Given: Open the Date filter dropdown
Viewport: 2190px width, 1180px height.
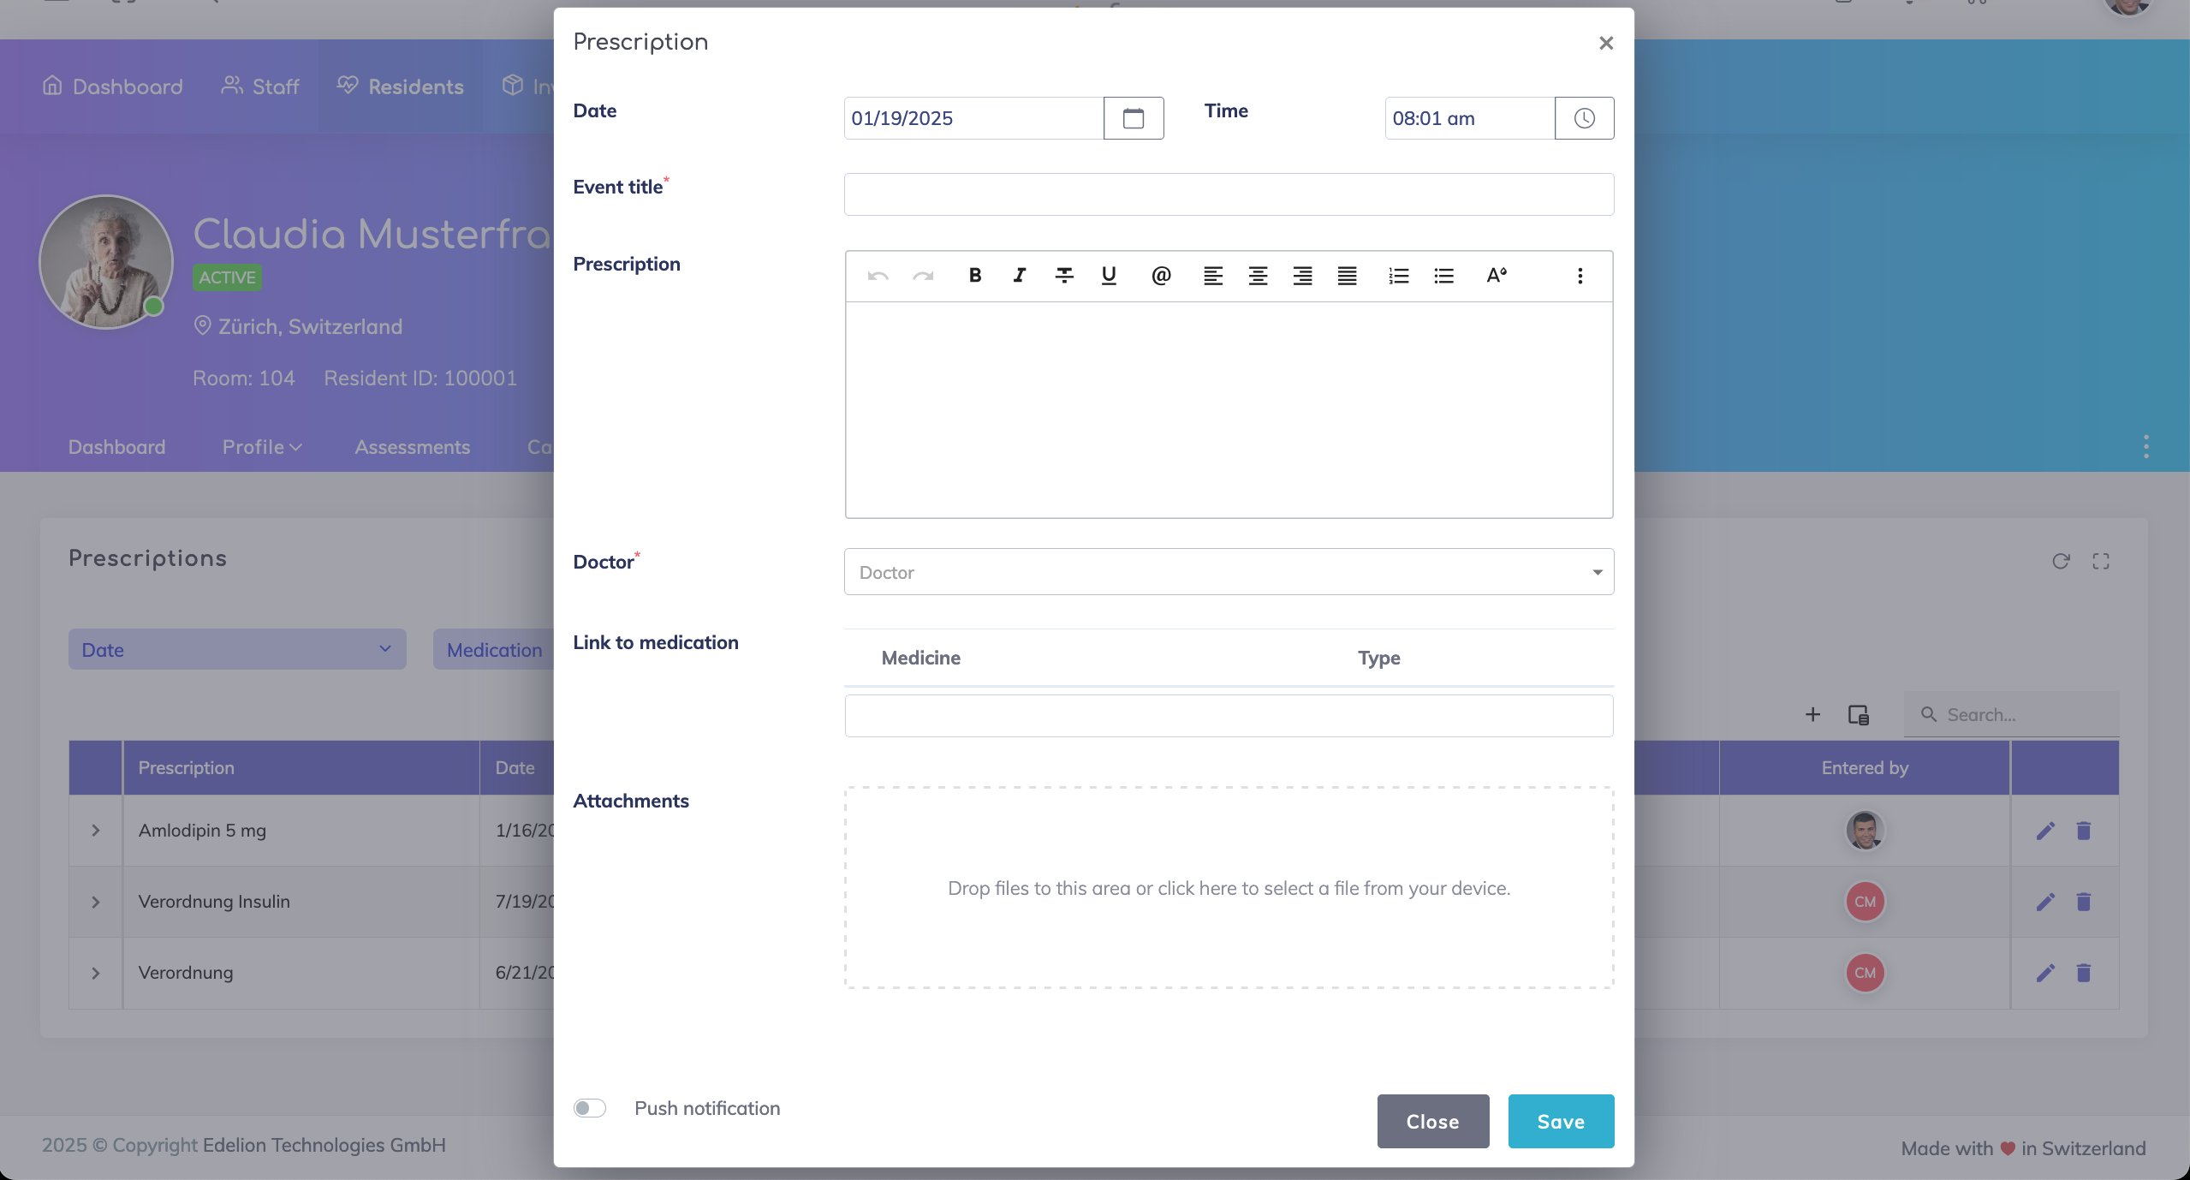Looking at the screenshot, I should pyautogui.click(x=237, y=650).
